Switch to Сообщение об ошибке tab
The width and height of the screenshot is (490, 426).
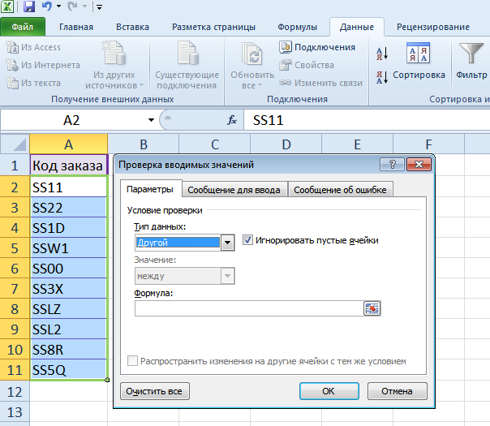pos(340,190)
